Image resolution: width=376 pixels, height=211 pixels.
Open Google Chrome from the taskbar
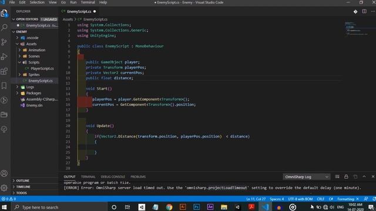(x=169, y=207)
